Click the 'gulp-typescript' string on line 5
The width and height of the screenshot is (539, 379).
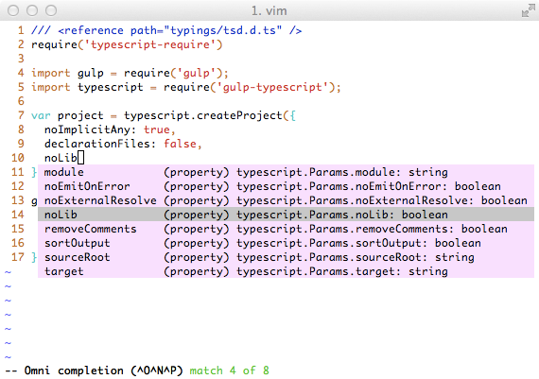click(272, 87)
